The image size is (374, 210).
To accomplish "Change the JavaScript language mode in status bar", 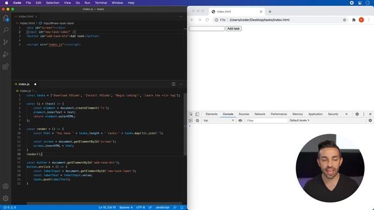I will click(162, 208).
